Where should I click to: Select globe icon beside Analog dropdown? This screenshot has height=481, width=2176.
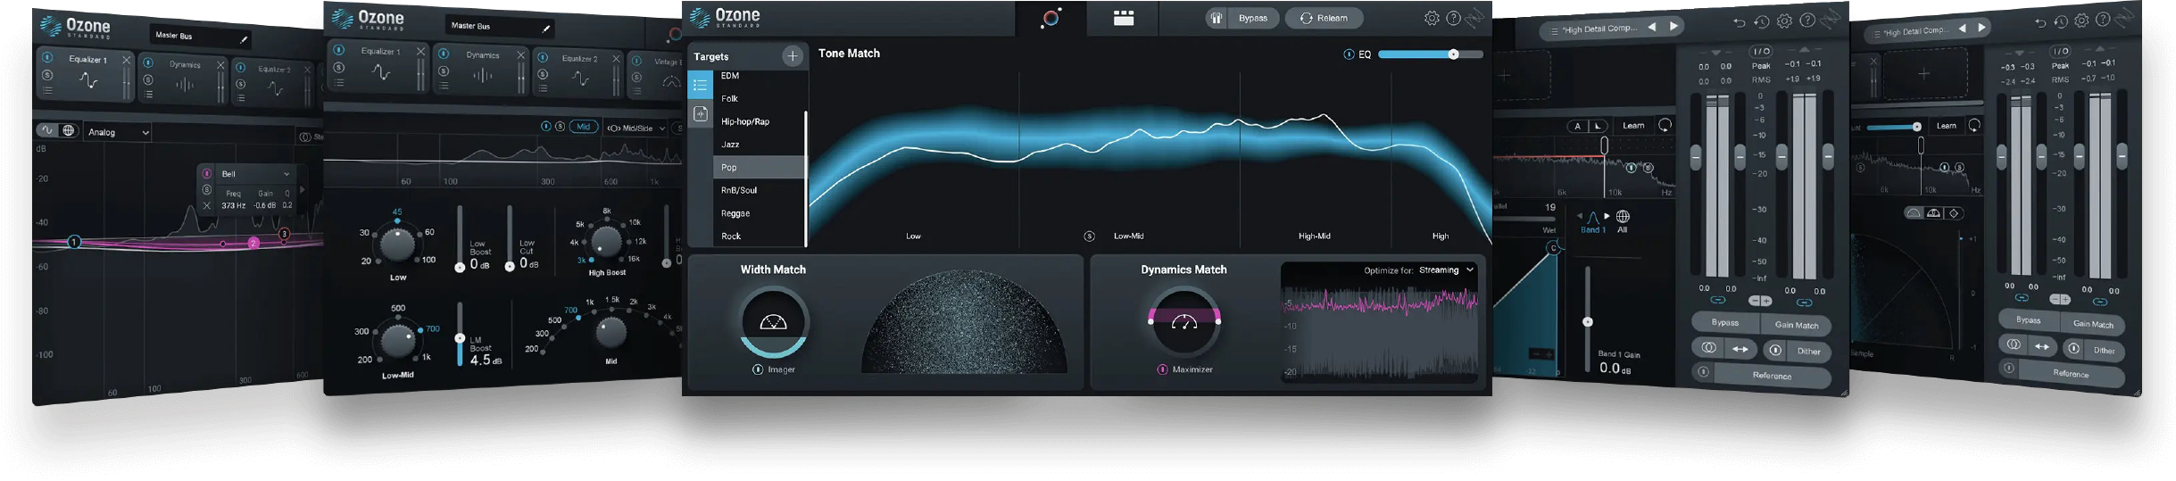tap(68, 131)
